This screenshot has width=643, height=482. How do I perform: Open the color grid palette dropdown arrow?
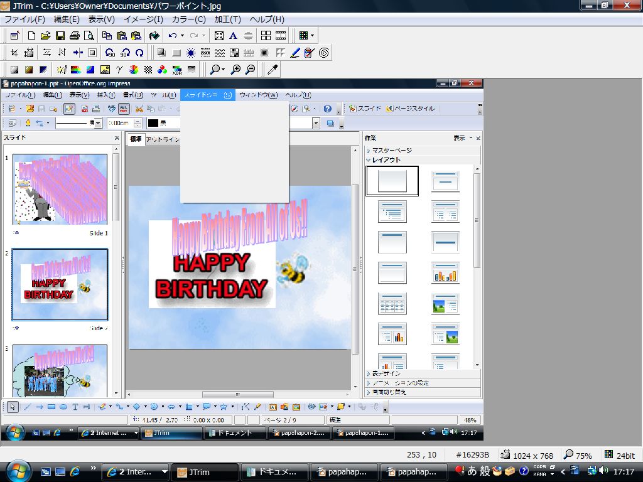[x=312, y=36]
